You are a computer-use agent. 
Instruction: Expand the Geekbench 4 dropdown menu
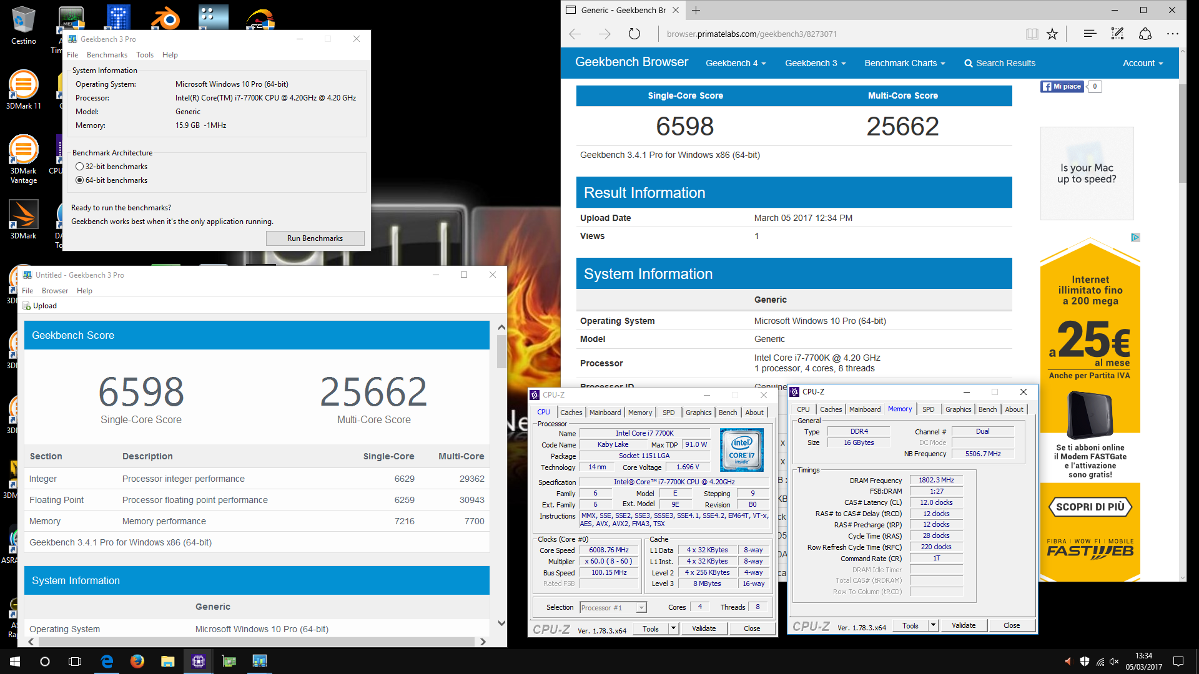click(x=735, y=63)
